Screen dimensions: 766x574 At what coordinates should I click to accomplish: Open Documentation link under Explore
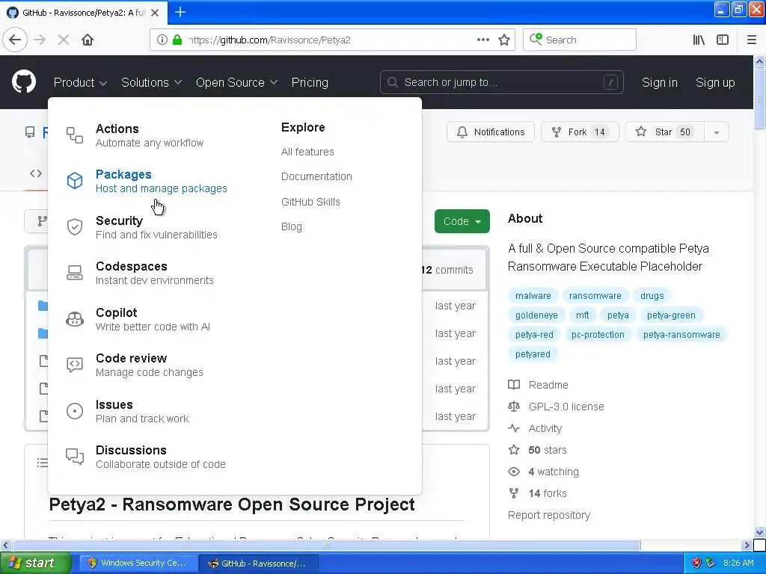[x=316, y=176]
